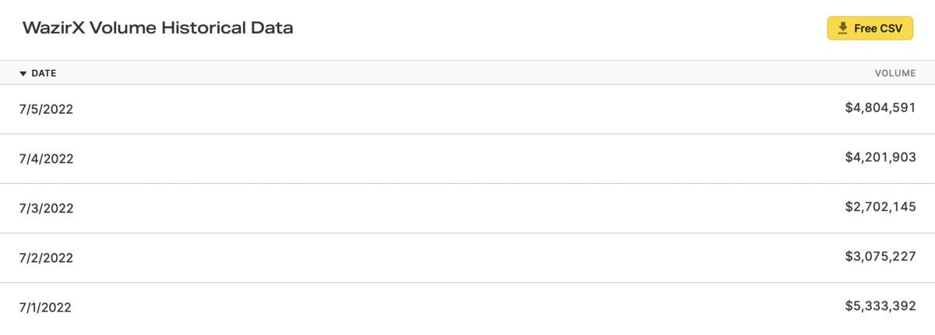Select the $3,075,227 volume figure

click(880, 257)
